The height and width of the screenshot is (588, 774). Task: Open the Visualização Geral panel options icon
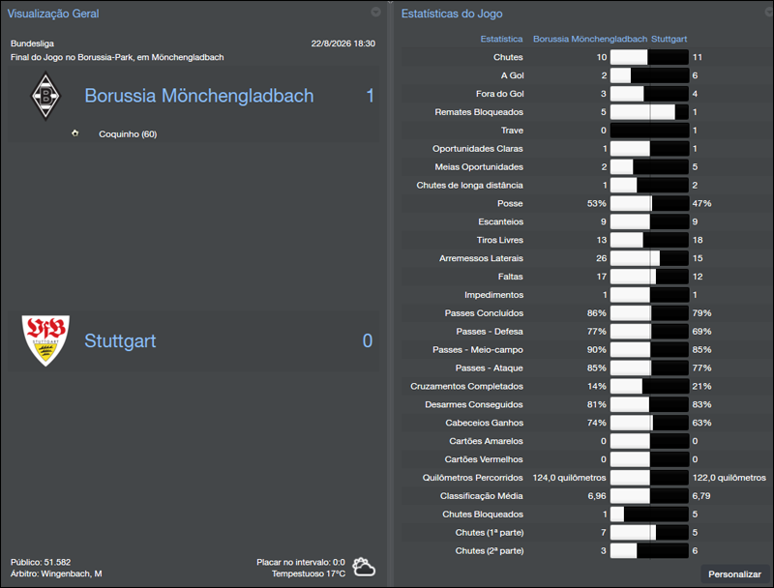375,13
